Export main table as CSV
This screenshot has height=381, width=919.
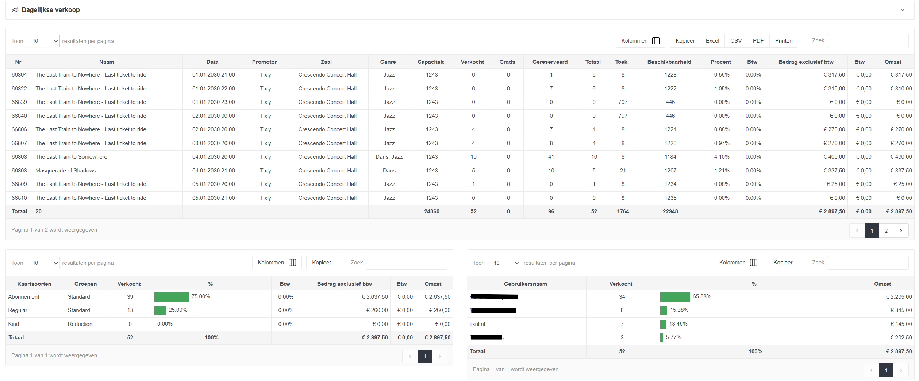pos(736,41)
